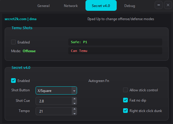The image size is (173, 124).
Task: Click the Autogreen Fn label
Action: pyautogui.click(x=99, y=81)
